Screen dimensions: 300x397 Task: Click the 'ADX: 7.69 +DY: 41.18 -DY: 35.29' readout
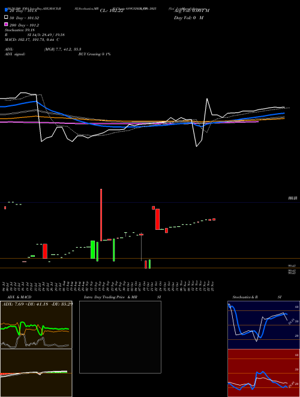38,304
